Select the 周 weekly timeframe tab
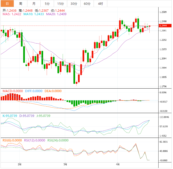 pos(21,4)
